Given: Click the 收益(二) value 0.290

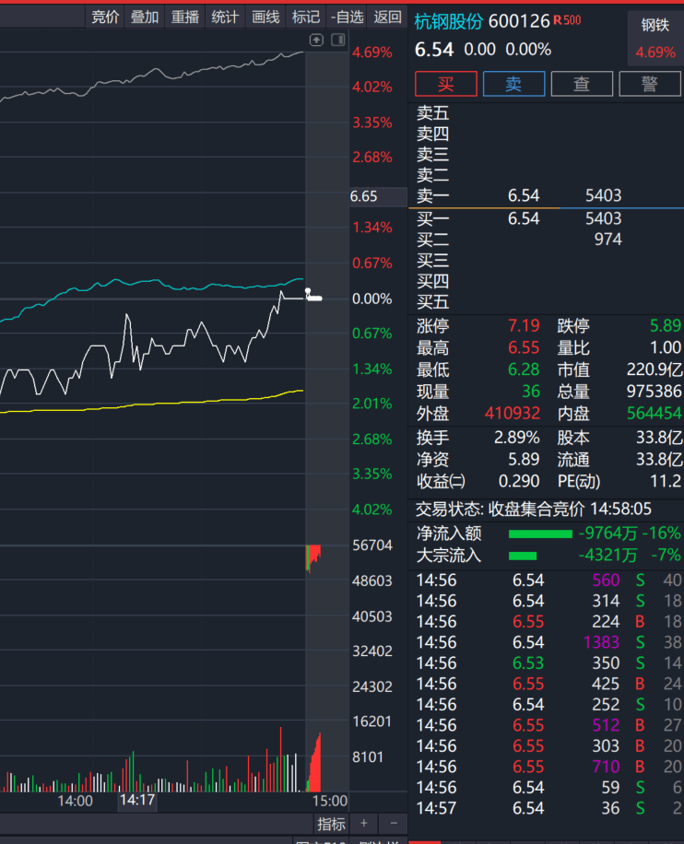Looking at the screenshot, I should click(x=519, y=481).
